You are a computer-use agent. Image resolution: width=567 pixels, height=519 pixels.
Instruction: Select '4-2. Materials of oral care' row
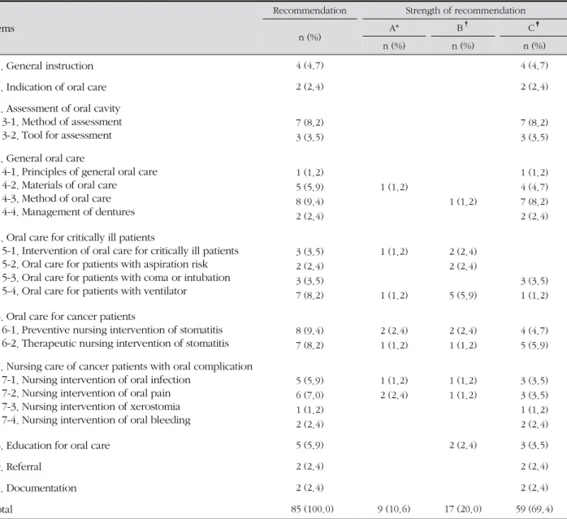point(59,185)
